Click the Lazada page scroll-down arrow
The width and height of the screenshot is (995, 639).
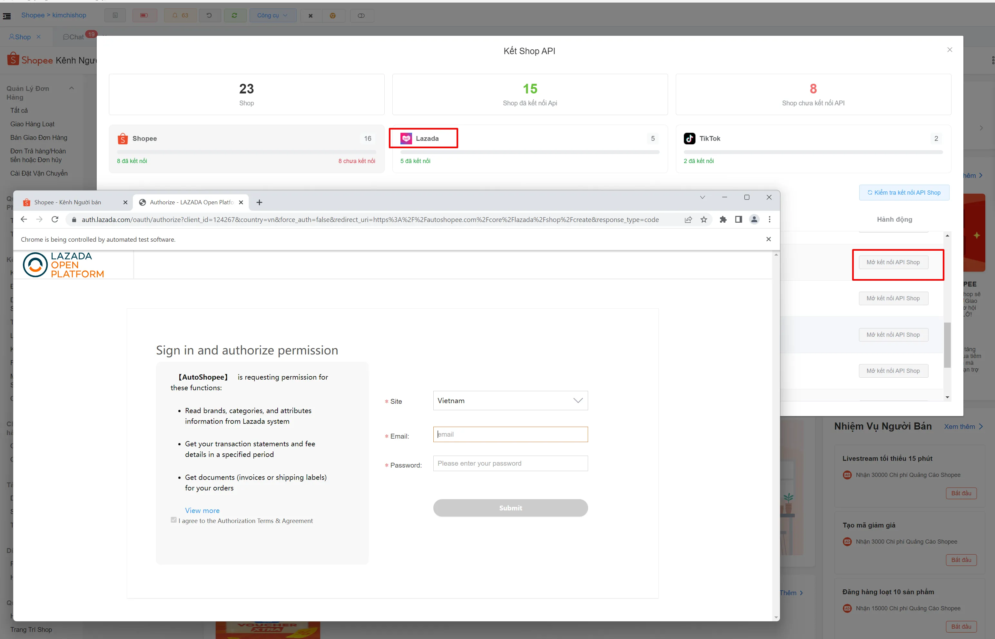tap(776, 618)
